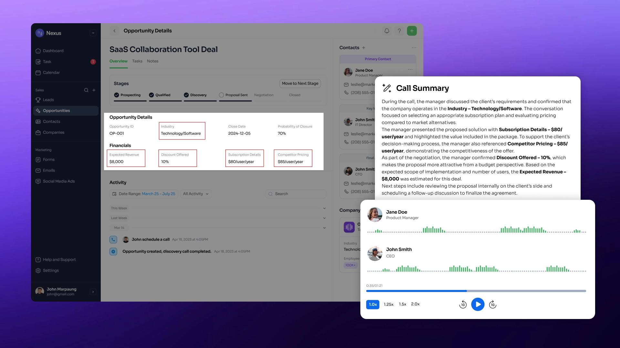Open the Tasks tab of the deal
Viewport: 620px width, 348px height.
[137, 61]
